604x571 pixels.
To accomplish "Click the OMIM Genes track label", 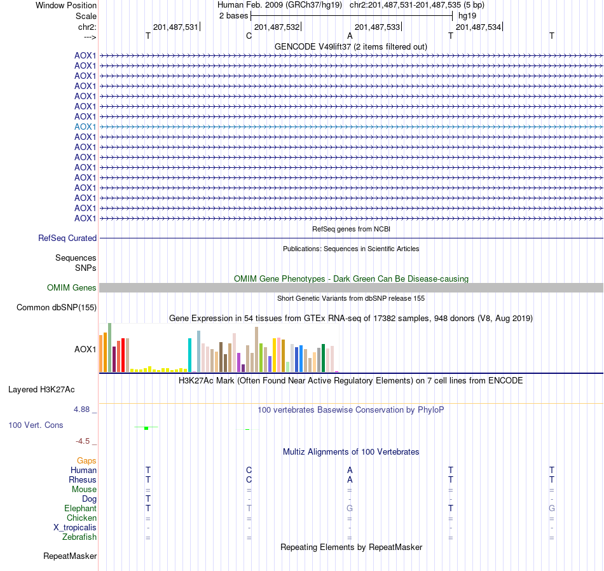I will tap(72, 288).
